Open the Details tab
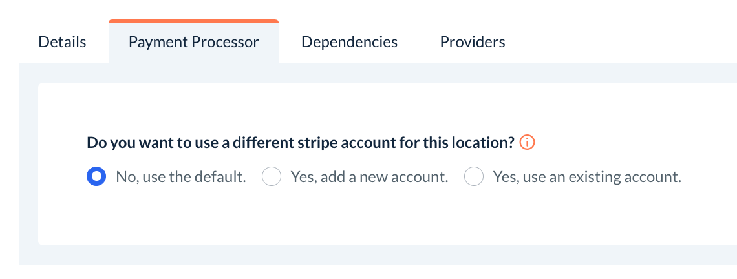 [x=62, y=43]
